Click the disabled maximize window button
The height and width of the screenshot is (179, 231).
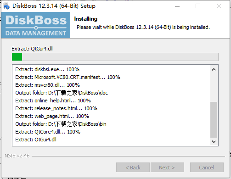point(198,6)
